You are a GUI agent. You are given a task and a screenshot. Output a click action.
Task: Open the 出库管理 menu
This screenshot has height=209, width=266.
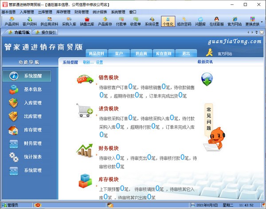(x=45, y=12)
